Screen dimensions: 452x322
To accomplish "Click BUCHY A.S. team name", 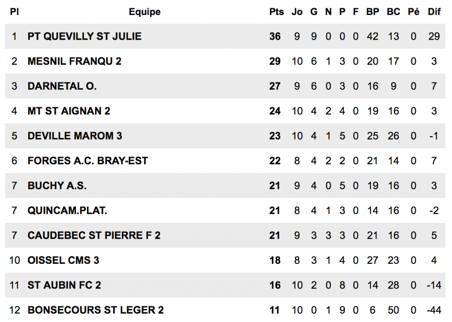I will click(x=57, y=186).
